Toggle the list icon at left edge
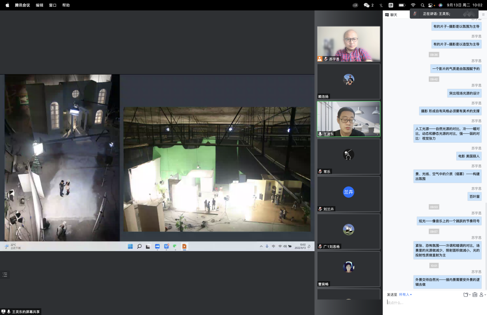The height and width of the screenshot is (315, 487). pyautogui.click(x=5, y=275)
